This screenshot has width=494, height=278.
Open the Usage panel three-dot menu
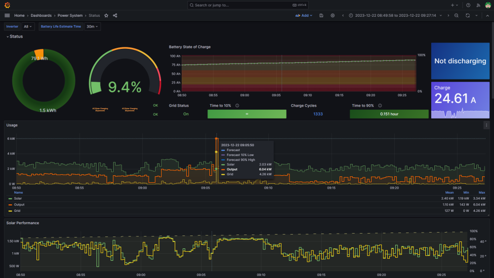click(x=487, y=125)
